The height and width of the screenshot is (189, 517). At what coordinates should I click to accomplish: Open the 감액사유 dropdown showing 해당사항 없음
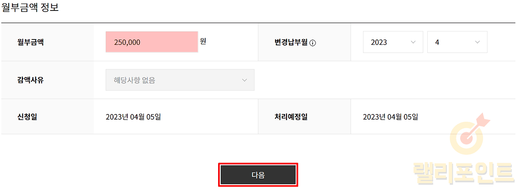click(x=180, y=80)
